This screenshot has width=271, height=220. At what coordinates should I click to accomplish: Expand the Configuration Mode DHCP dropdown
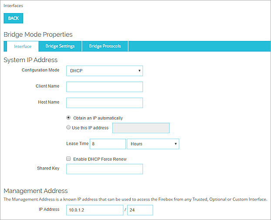click(x=105, y=71)
